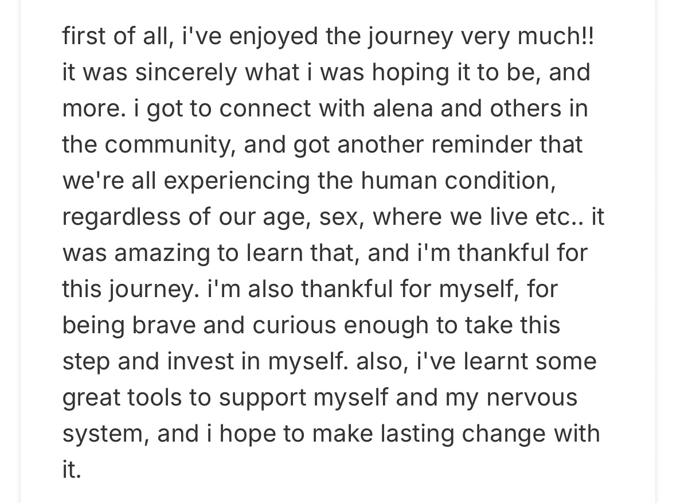Click the phrase "human condition,"
Screen dimensions: 676x503
[458, 180]
